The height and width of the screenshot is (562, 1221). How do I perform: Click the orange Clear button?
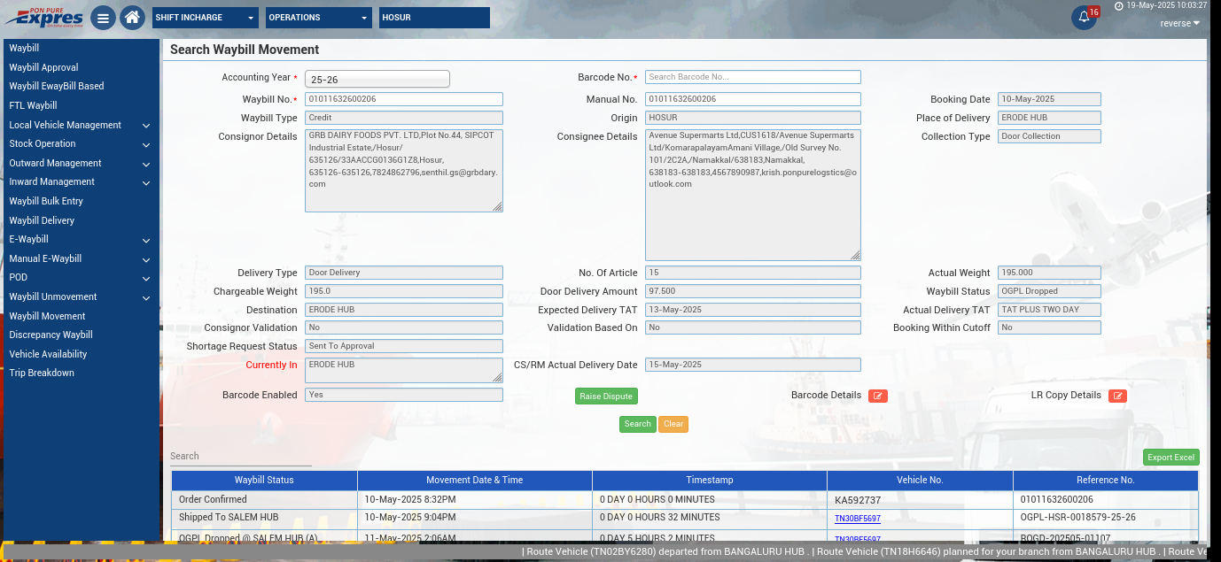pos(673,424)
